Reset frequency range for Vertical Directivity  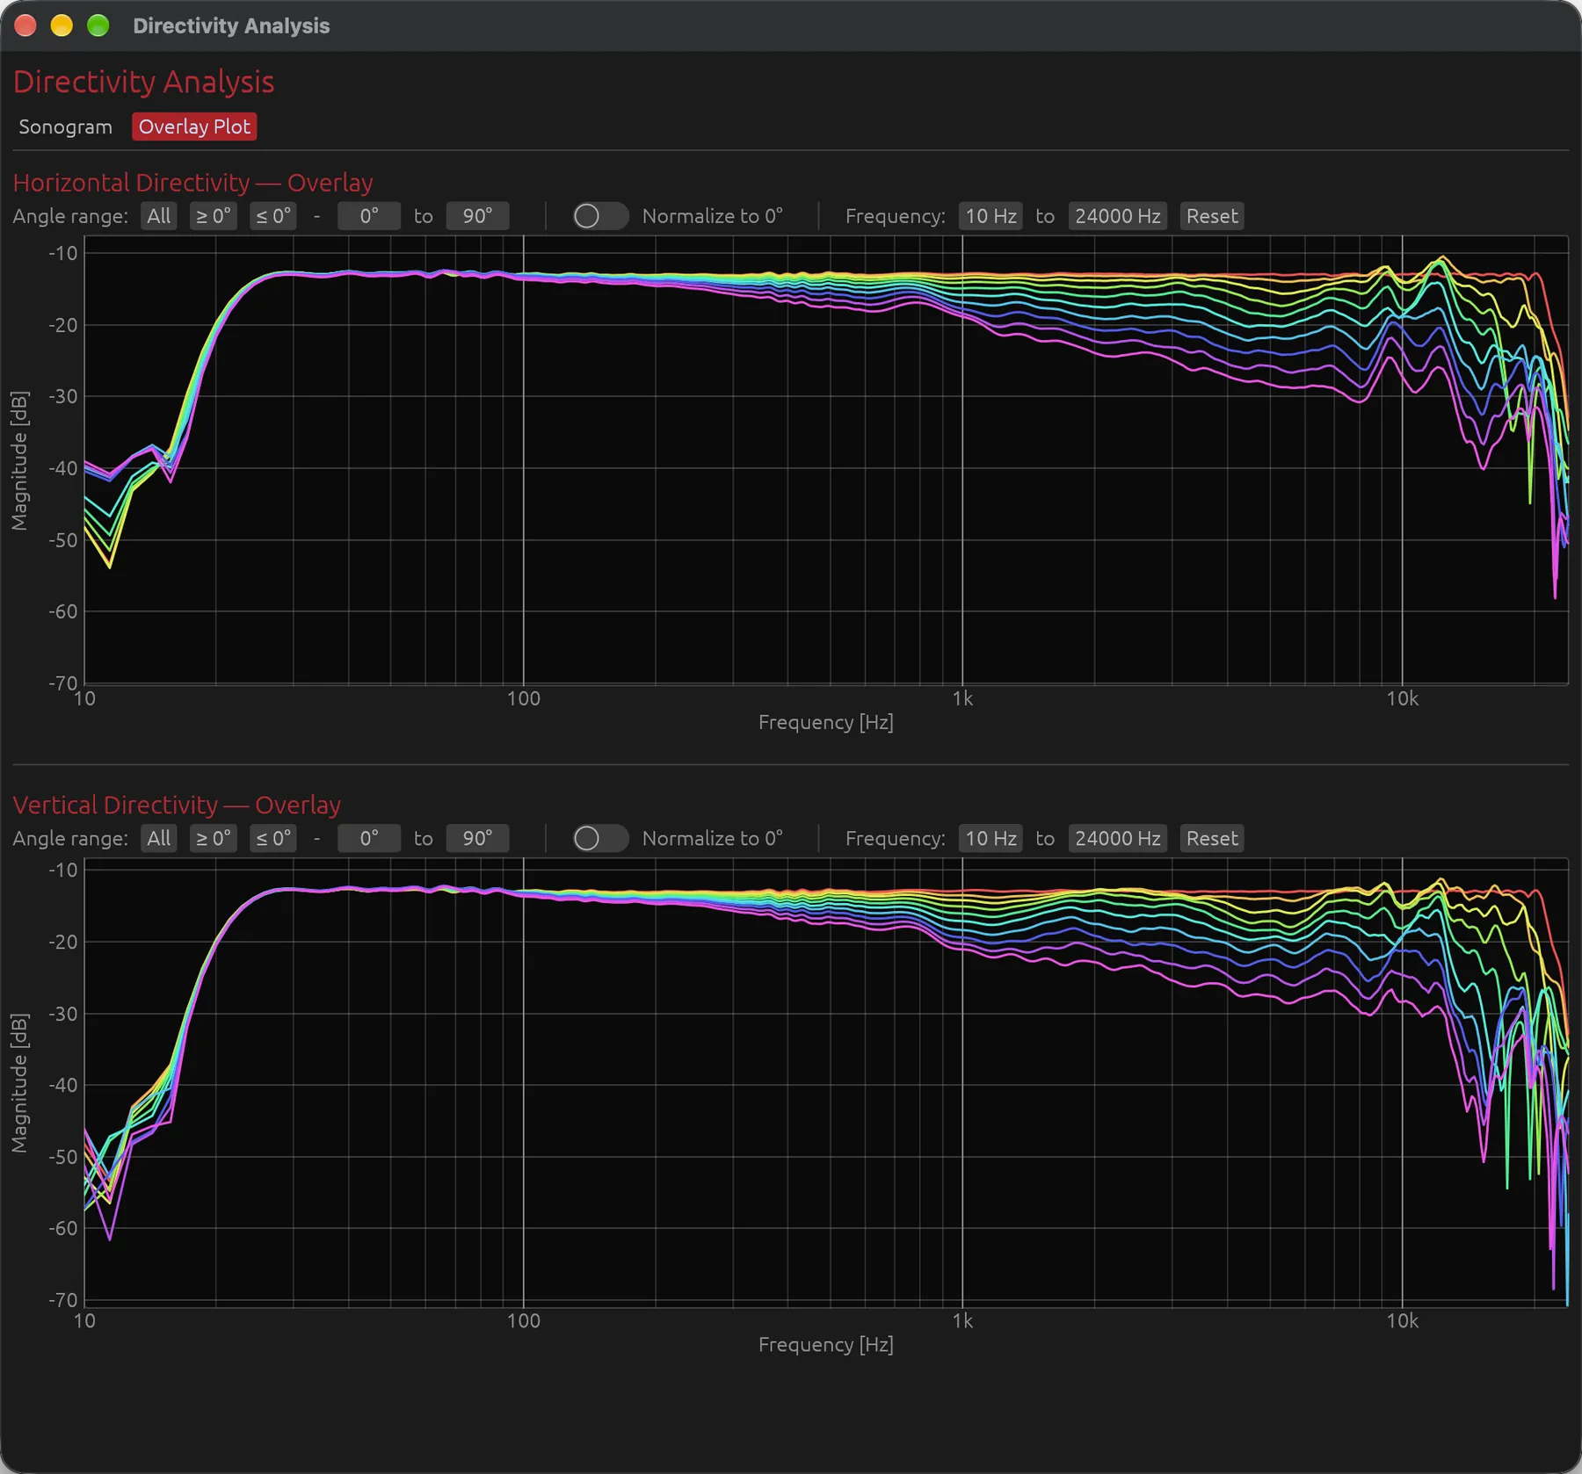point(1212,838)
